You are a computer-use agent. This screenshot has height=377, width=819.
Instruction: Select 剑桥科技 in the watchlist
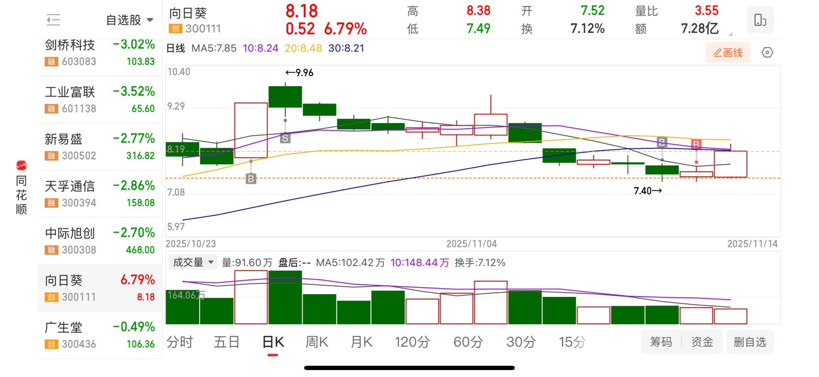[x=100, y=53]
